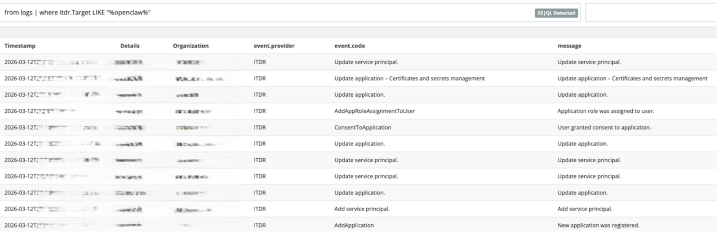
Task: Select the AddAppRoleAssignmentToUser event code cell
Action: tap(374, 111)
